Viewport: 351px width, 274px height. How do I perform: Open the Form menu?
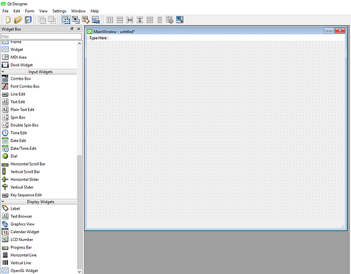29,11
